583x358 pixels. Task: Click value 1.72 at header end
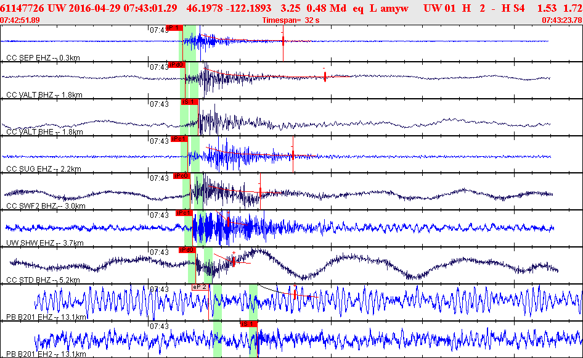click(x=573, y=8)
